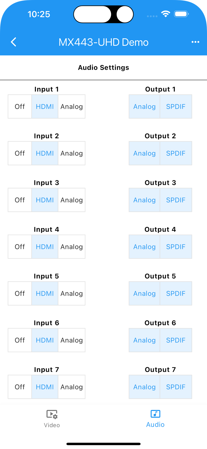Toggle Analog on Output 6

pos(144,340)
